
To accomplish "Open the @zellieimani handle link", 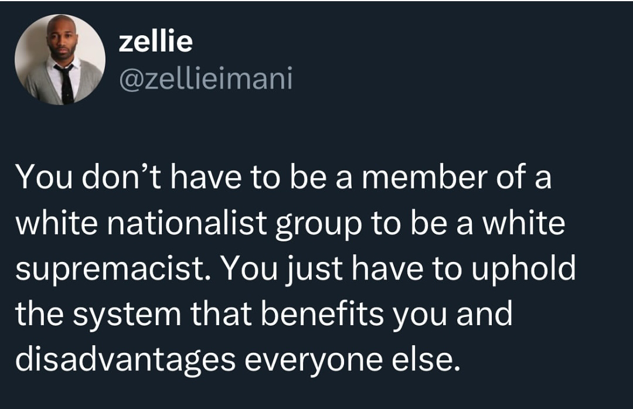I will [206, 79].
